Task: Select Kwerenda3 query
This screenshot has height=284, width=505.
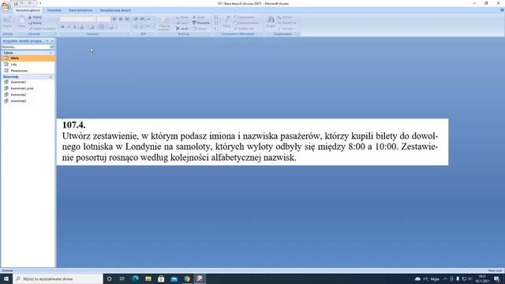Action: [28, 101]
